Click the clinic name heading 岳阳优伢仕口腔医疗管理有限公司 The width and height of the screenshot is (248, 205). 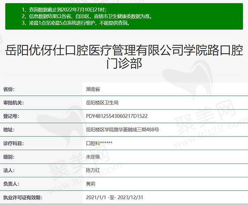click(x=124, y=57)
